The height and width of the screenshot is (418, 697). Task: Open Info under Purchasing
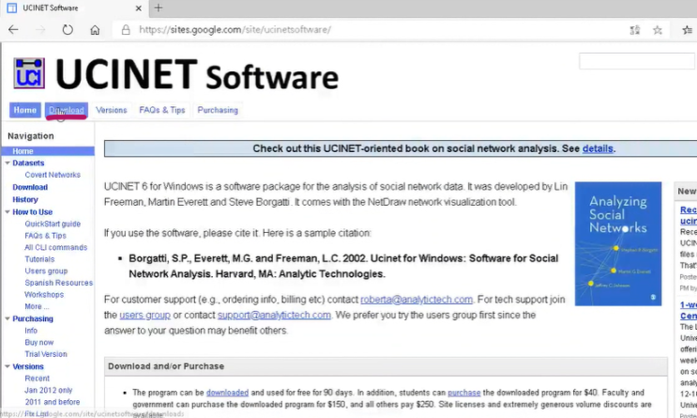point(31,331)
